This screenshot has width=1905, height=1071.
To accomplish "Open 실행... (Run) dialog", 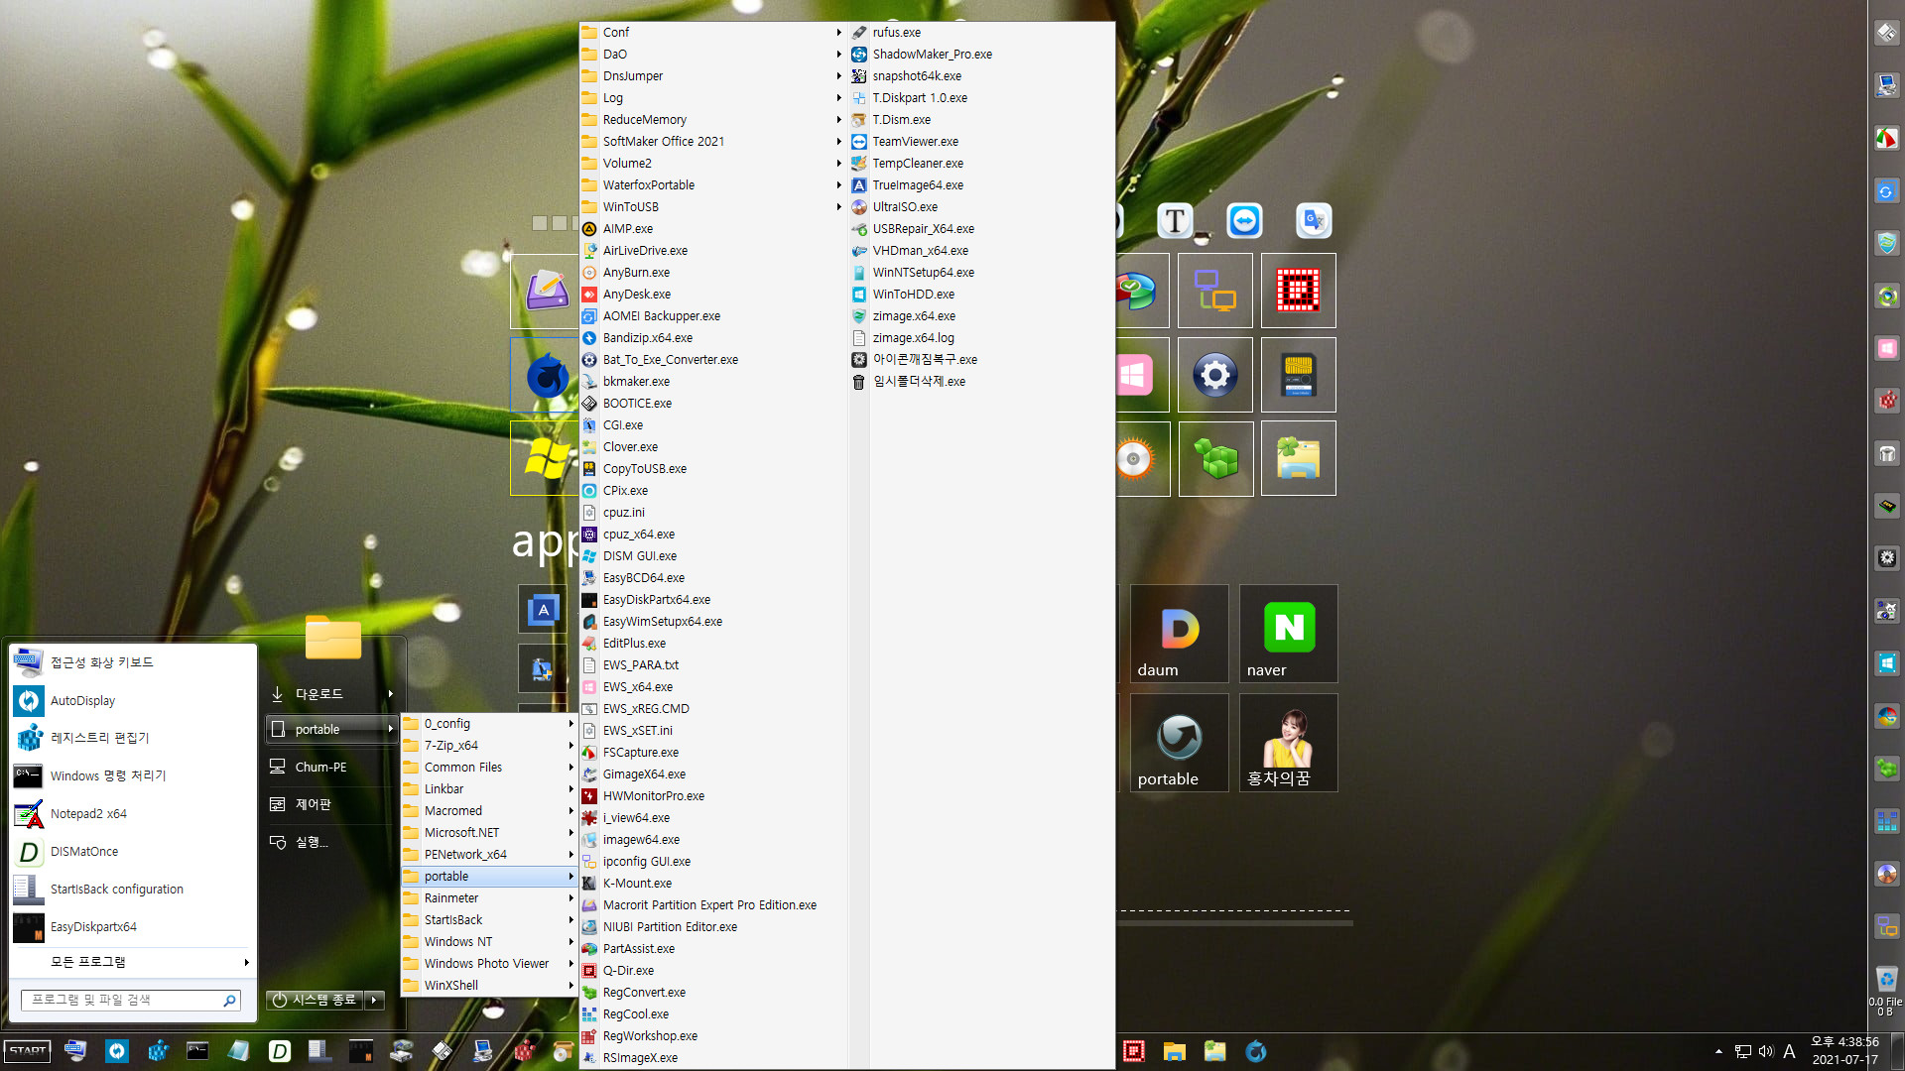I will 331,842.
